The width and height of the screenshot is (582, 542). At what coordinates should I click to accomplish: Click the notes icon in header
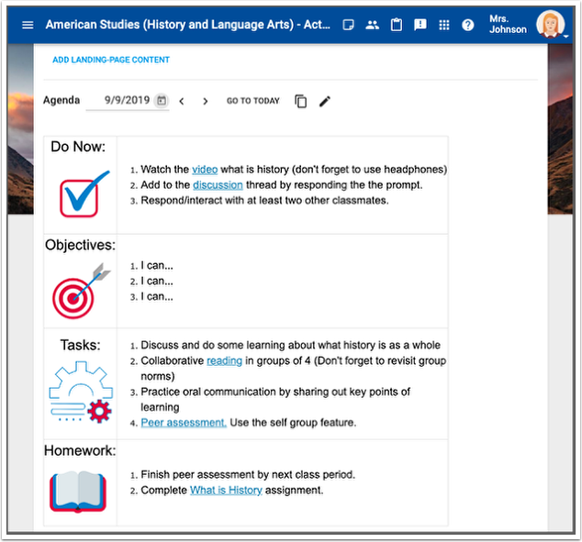point(349,25)
